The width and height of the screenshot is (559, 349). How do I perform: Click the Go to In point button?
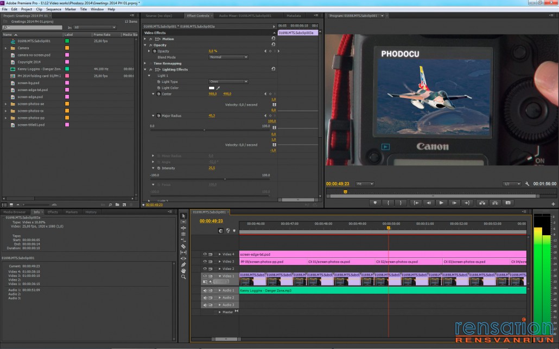coord(416,203)
